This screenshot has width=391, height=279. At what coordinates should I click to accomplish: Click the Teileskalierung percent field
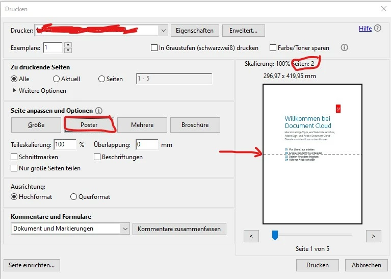coord(65,144)
